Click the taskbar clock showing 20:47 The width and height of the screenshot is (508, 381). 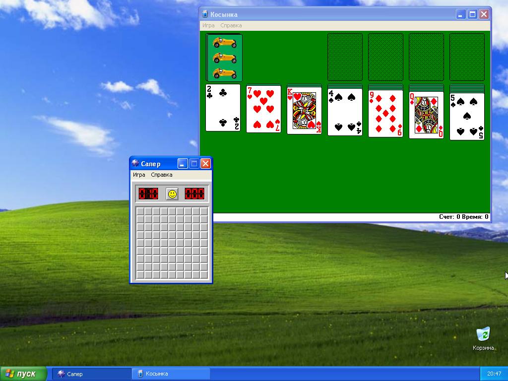pyautogui.click(x=494, y=374)
